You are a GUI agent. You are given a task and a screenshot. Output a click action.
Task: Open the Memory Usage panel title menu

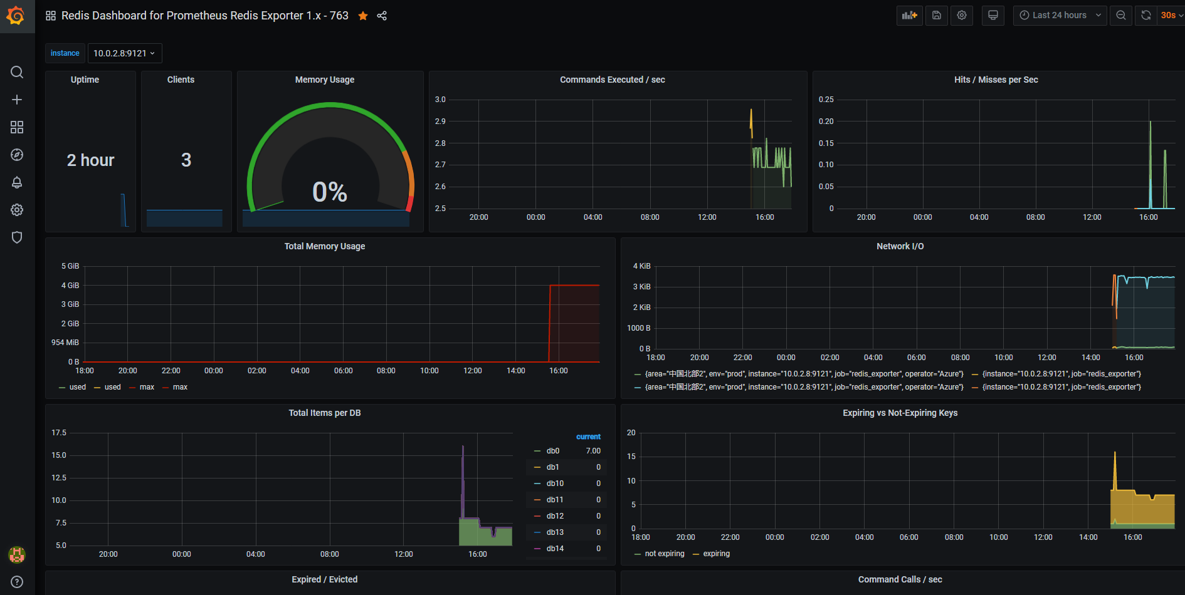click(325, 80)
